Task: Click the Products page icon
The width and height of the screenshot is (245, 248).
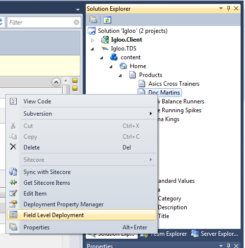Action: (x=132, y=75)
